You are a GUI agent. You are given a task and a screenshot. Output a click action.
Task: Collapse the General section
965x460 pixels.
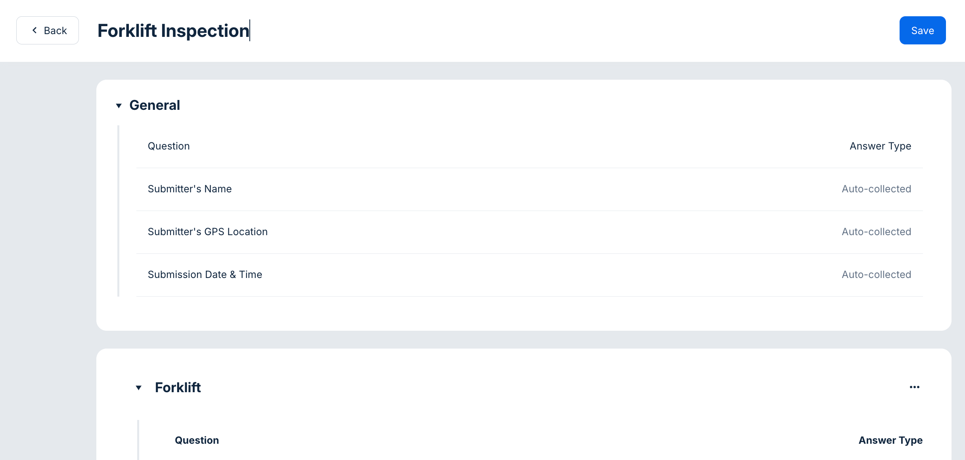tap(118, 105)
